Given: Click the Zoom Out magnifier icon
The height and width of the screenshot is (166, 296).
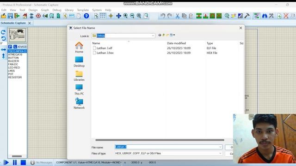Looking at the screenshot, I should [132, 16].
